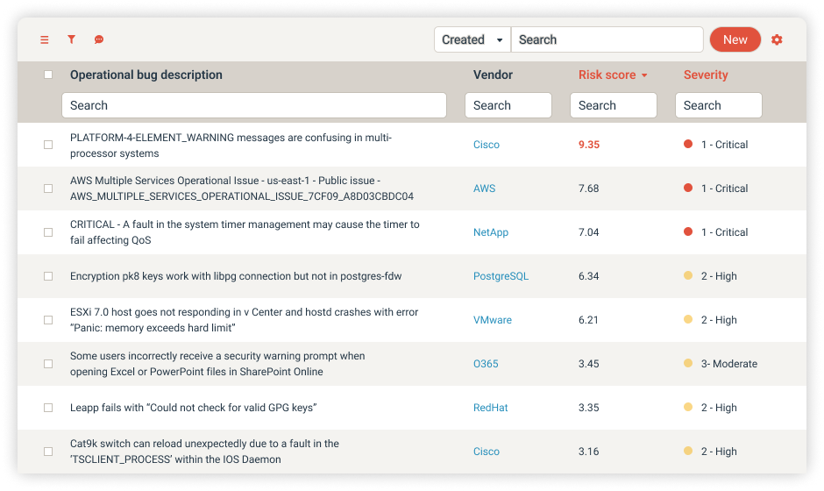Click the '3- Moderate' severity label
824x491 pixels.
[x=728, y=364]
